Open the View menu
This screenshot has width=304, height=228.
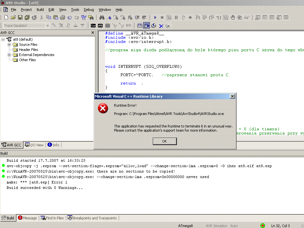pyautogui.click(x=63, y=10)
